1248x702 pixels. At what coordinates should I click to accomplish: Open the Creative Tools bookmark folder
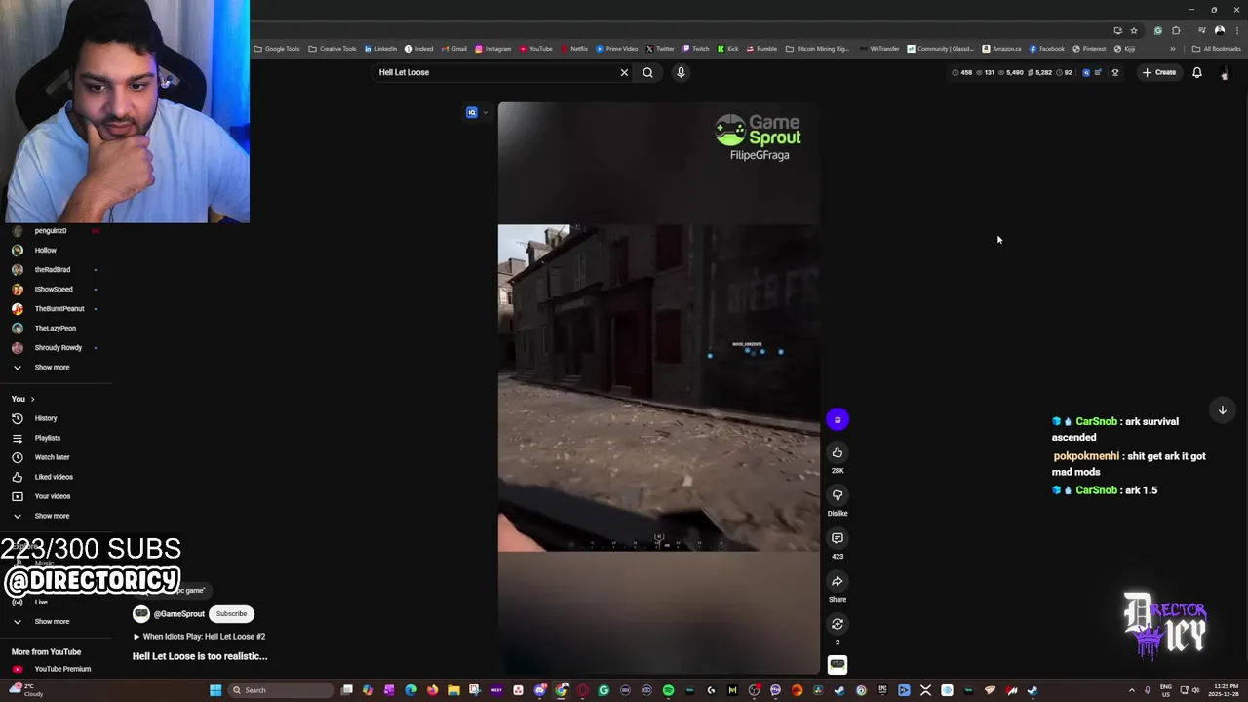click(332, 49)
